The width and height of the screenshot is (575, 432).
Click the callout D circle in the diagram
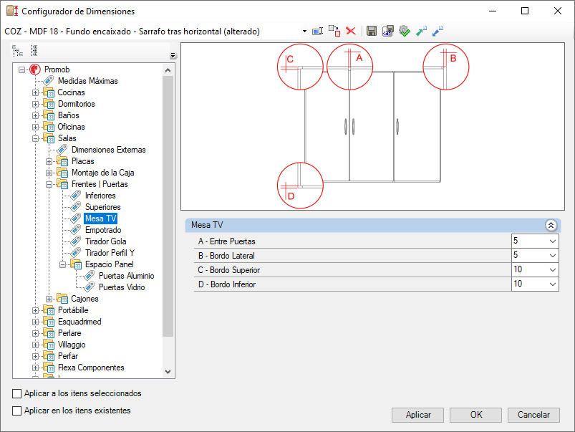300,186
